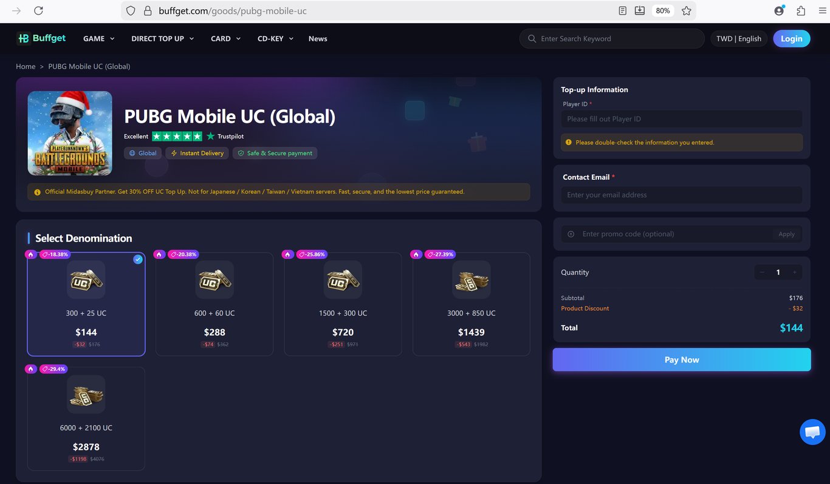
Task: Open the TWD | English currency selector
Action: 739,39
